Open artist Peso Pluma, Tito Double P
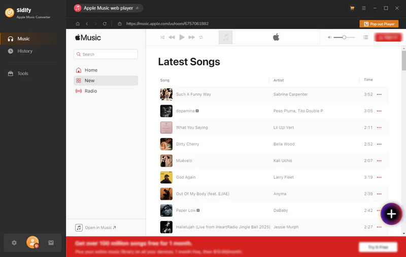The width and height of the screenshot is (406, 257). (298, 111)
